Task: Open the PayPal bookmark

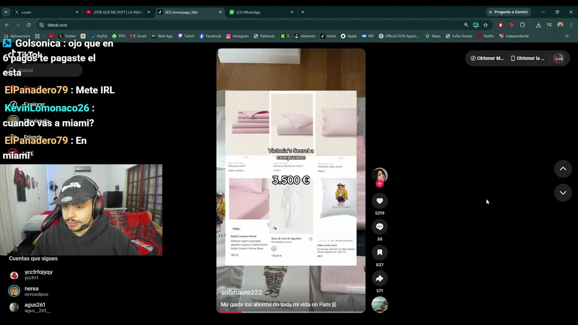Action: [98, 36]
